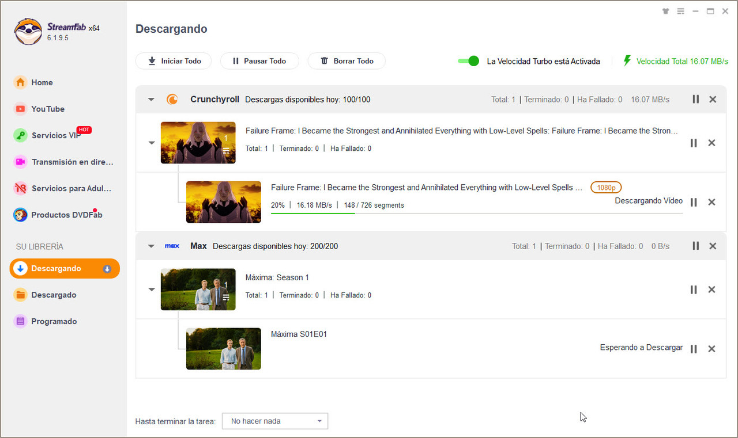Viewport: 738px width, 438px height.
Task: Click the Failure Frame episode thumbnail
Action: pos(223,202)
